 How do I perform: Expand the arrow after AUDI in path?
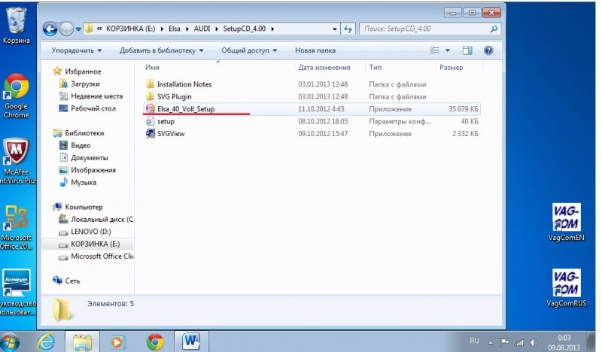217,29
